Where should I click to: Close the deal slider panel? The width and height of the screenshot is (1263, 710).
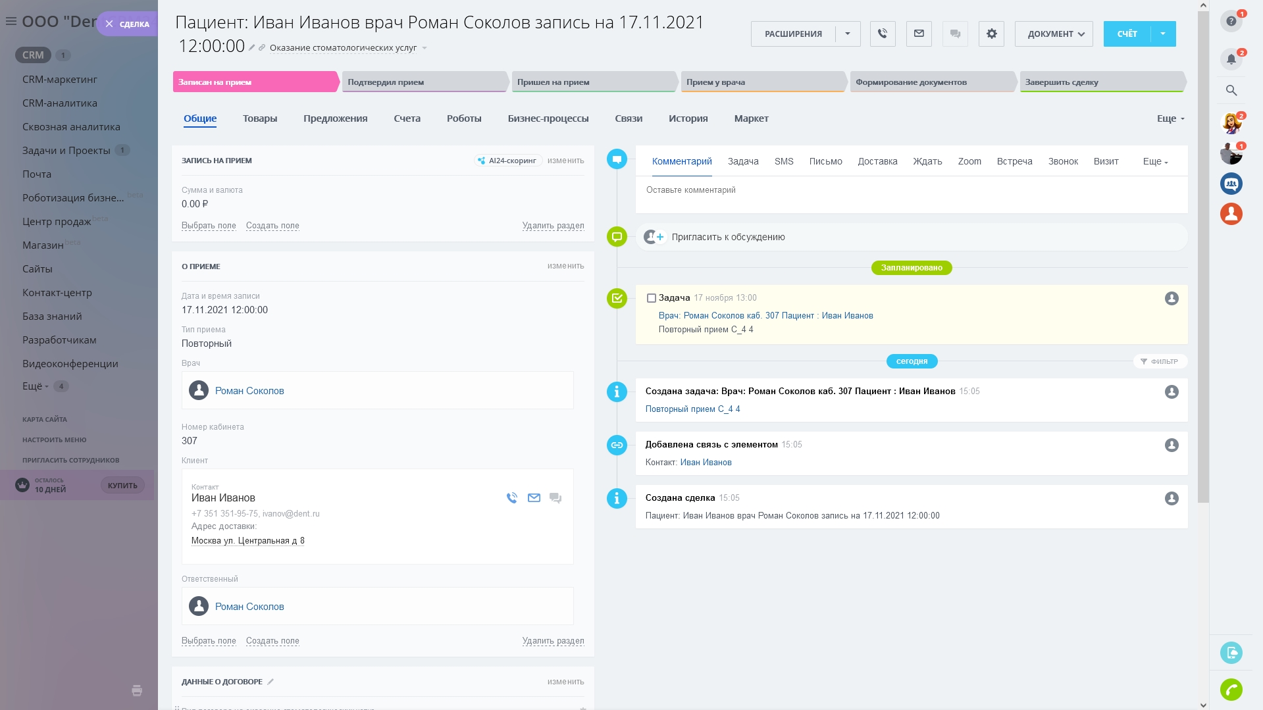pos(109,24)
